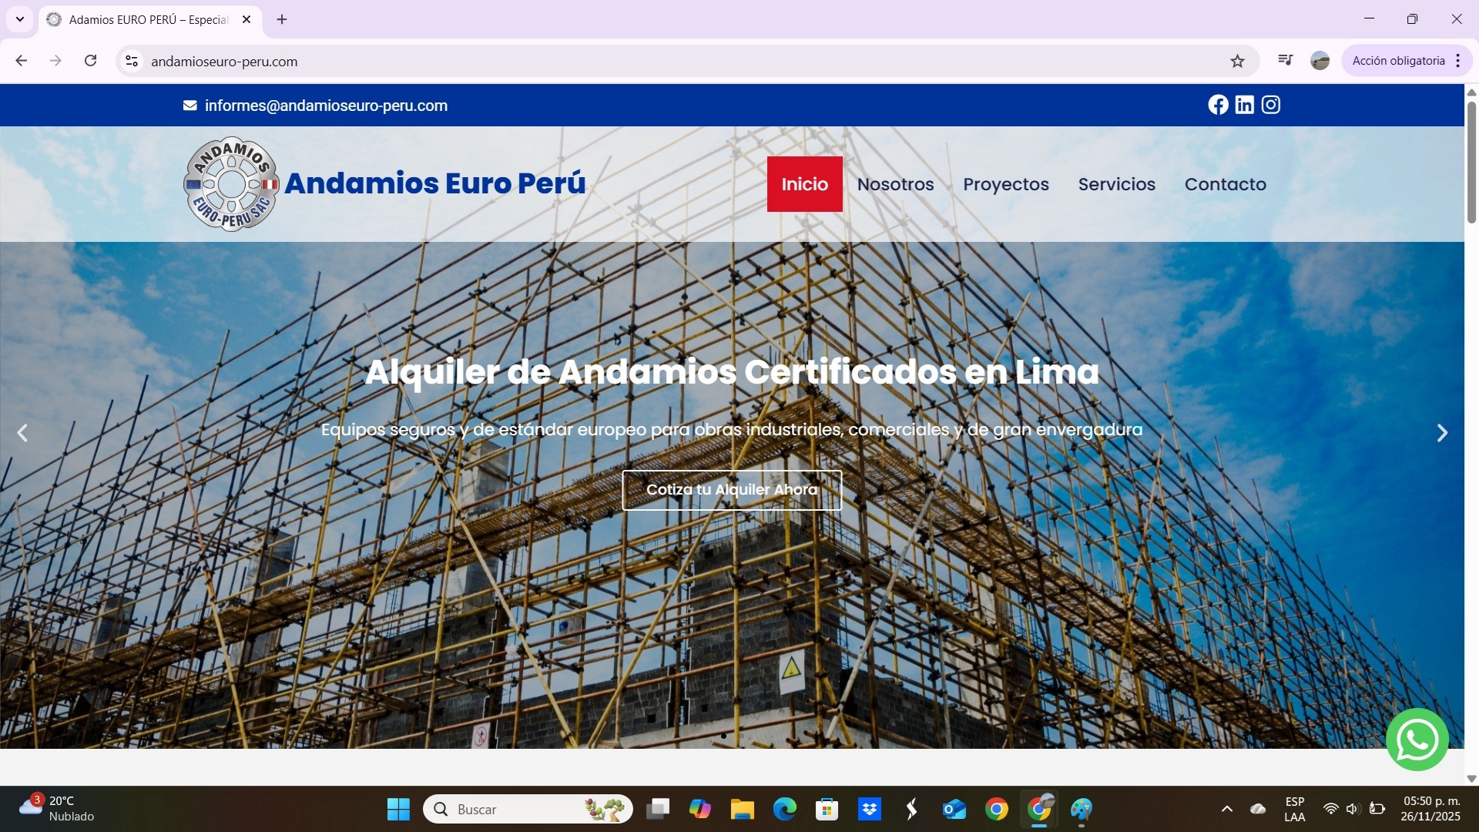
Task: Open the Instagram social icon
Action: (x=1271, y=105)
